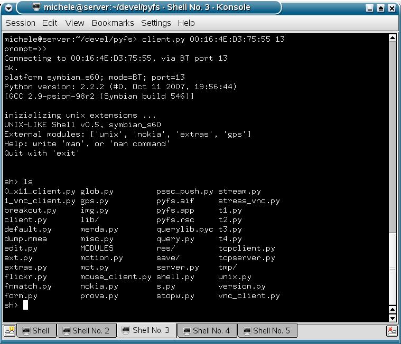
Task: Click the file name pyfs.aif
Action: (x=175, y=201)
